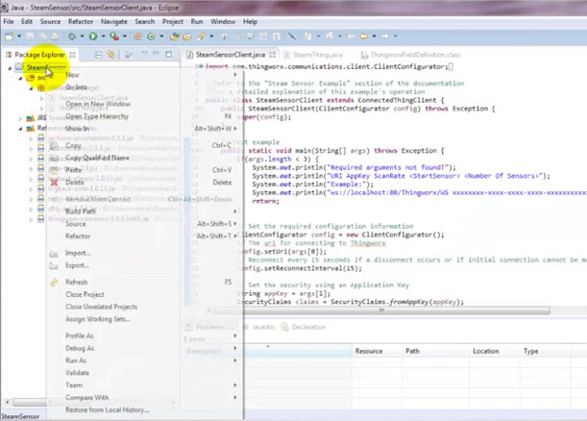Choose Close Project in the context menu
Viewport: 587px width, 421px height.
click(86, 294)
